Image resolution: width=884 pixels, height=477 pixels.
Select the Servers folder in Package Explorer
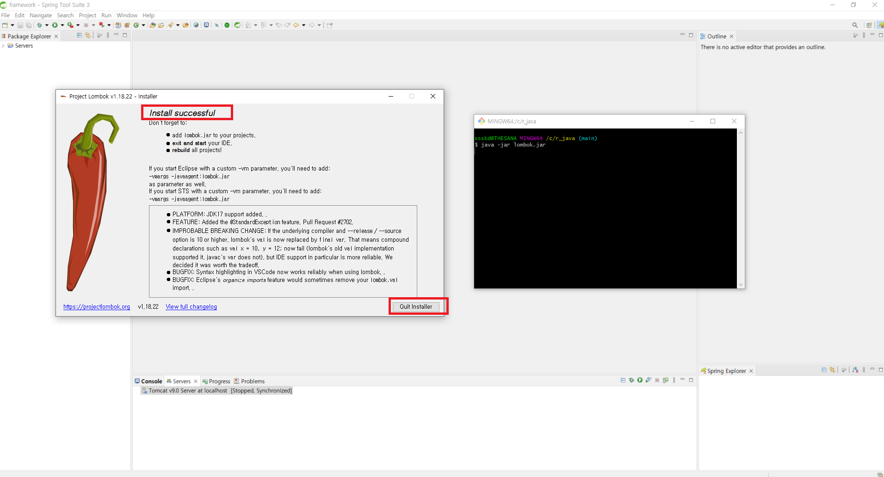click(20, 46)
